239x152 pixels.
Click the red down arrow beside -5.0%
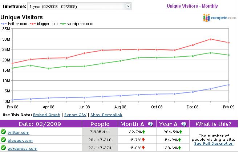click(x=143, y=148)
